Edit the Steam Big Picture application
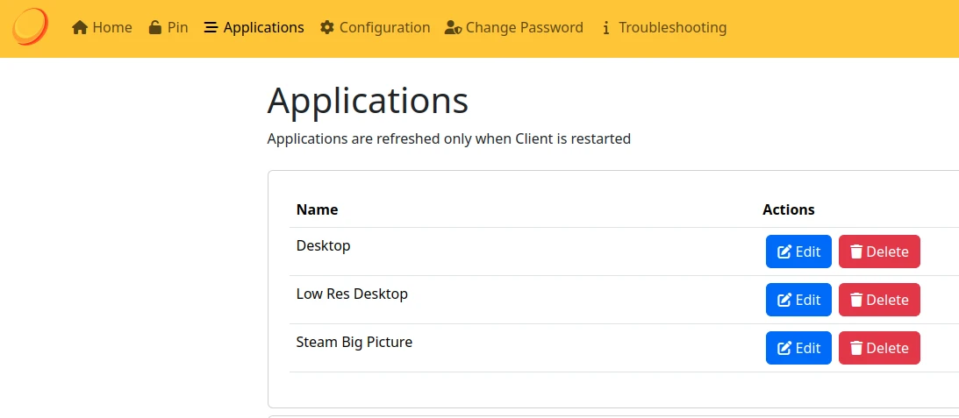 [x=798, y=348]
